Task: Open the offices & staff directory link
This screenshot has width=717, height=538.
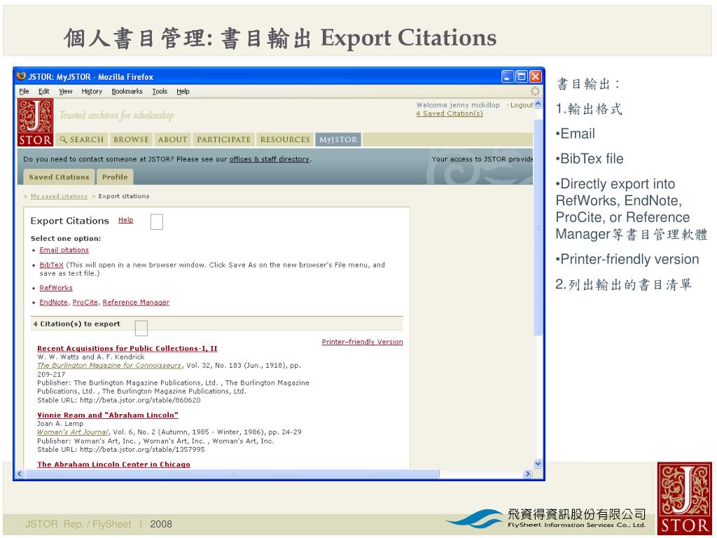Action: tap(270, 159)
